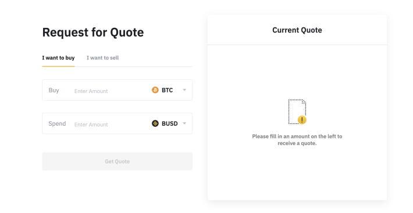Click the black BUSD coin icon
The image size is (413, 213).
155,123
